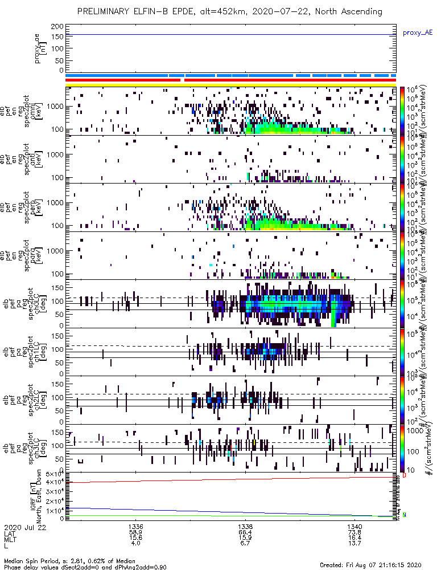Click the "1000" label on ch3LC color bar
441x570 pixels.
[x=415, y=430]
